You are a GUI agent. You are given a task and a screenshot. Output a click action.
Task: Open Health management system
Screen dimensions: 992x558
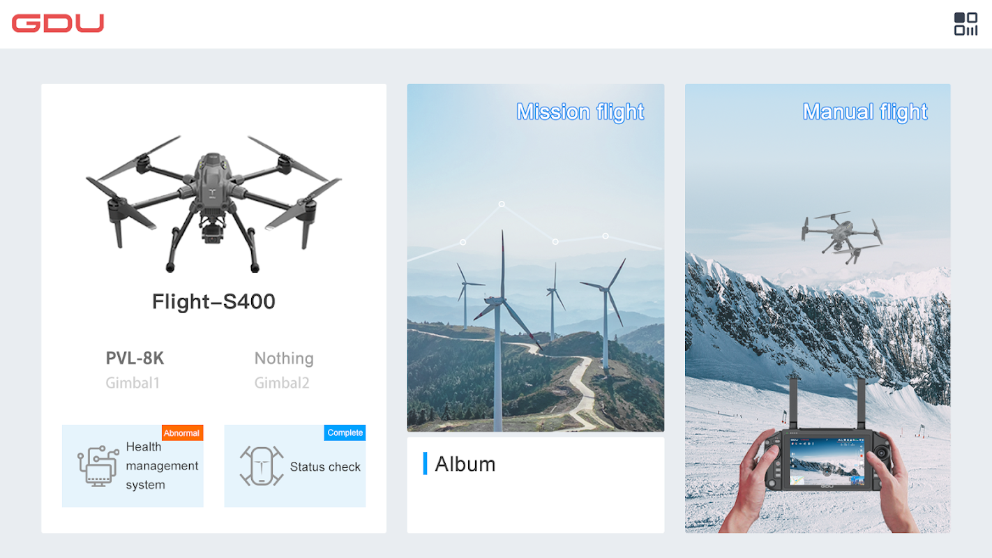click(133, 466)
